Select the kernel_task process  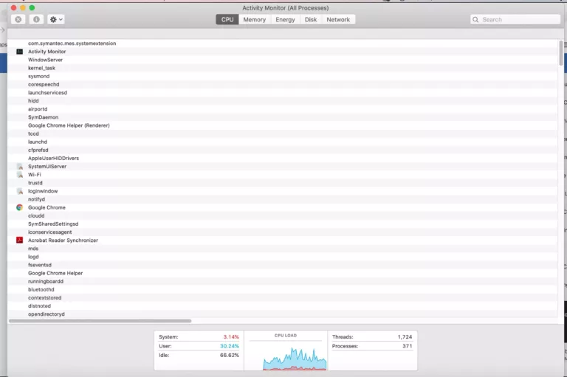click(41, 68)
